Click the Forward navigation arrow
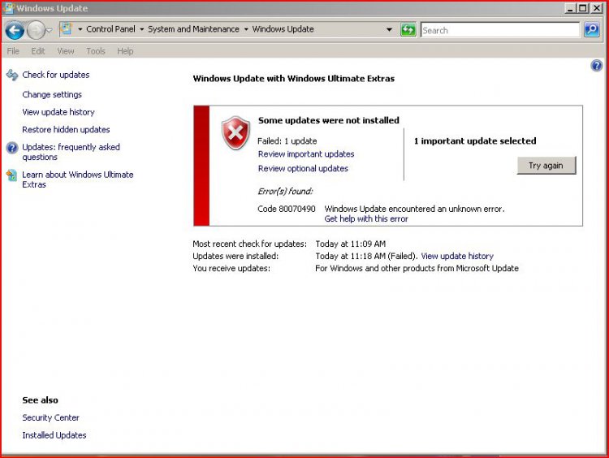Screen dimensions: 609x458 (x=36, y=30)
